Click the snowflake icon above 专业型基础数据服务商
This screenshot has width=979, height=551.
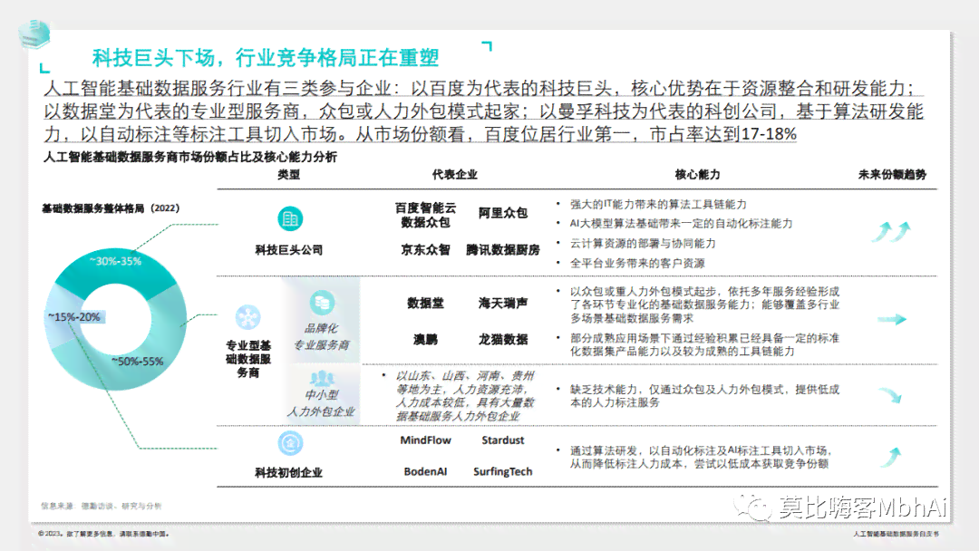click(247, 317)
